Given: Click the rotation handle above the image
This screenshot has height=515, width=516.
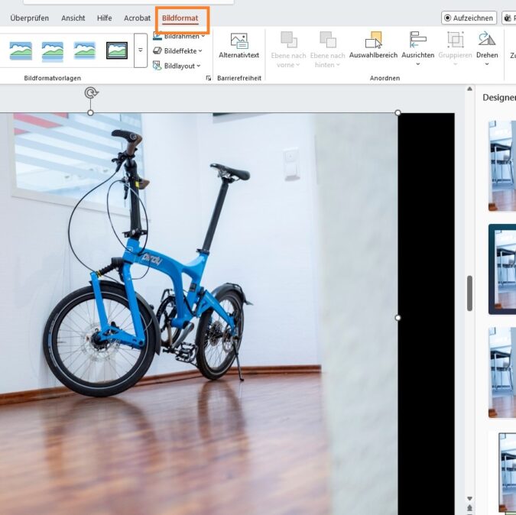Looking at the screenshot, I should point(91,93).
